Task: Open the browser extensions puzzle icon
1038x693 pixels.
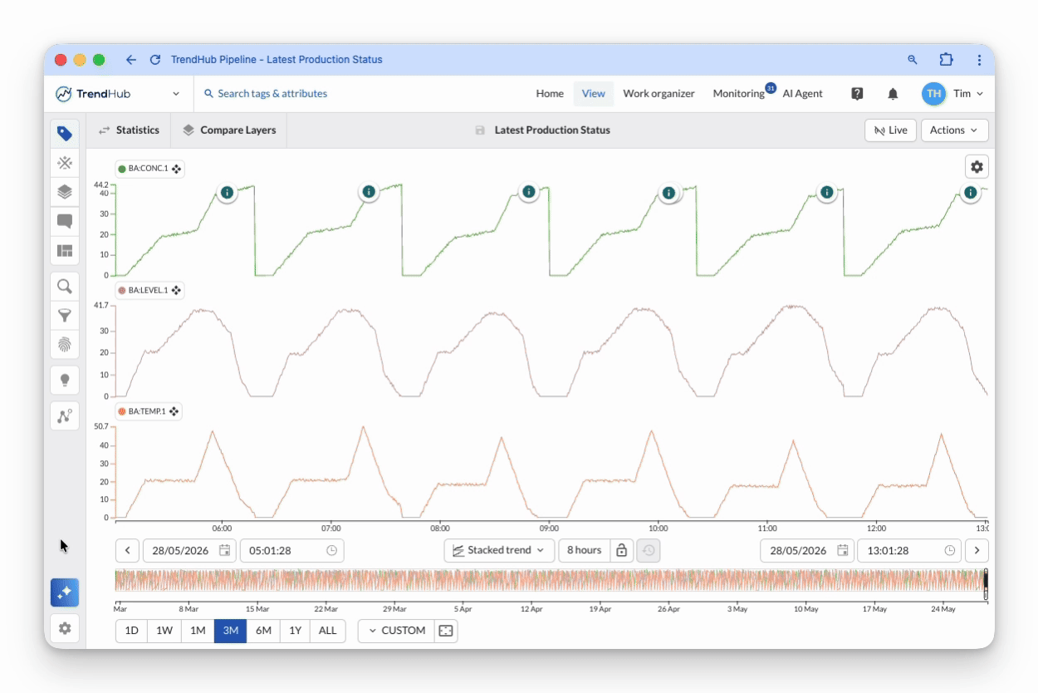Action: pos(946,60)
